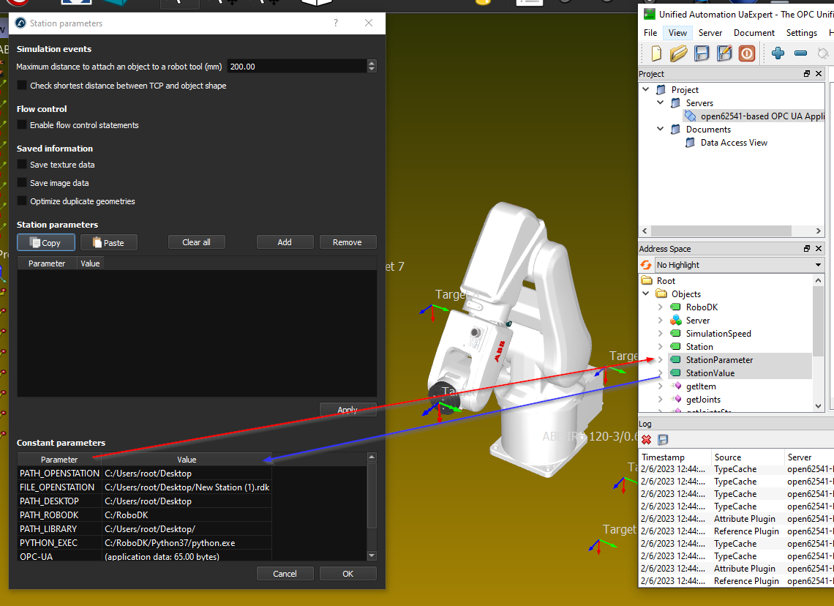The height and width of the screenshot is (606, 834).
Task: Click OK in Station parameters dialog
Action: click(x=347, y=574)
